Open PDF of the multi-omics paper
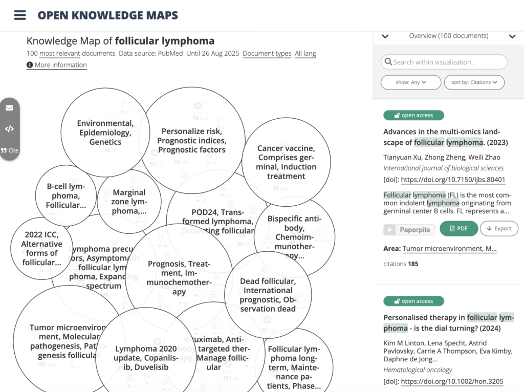 458,229
